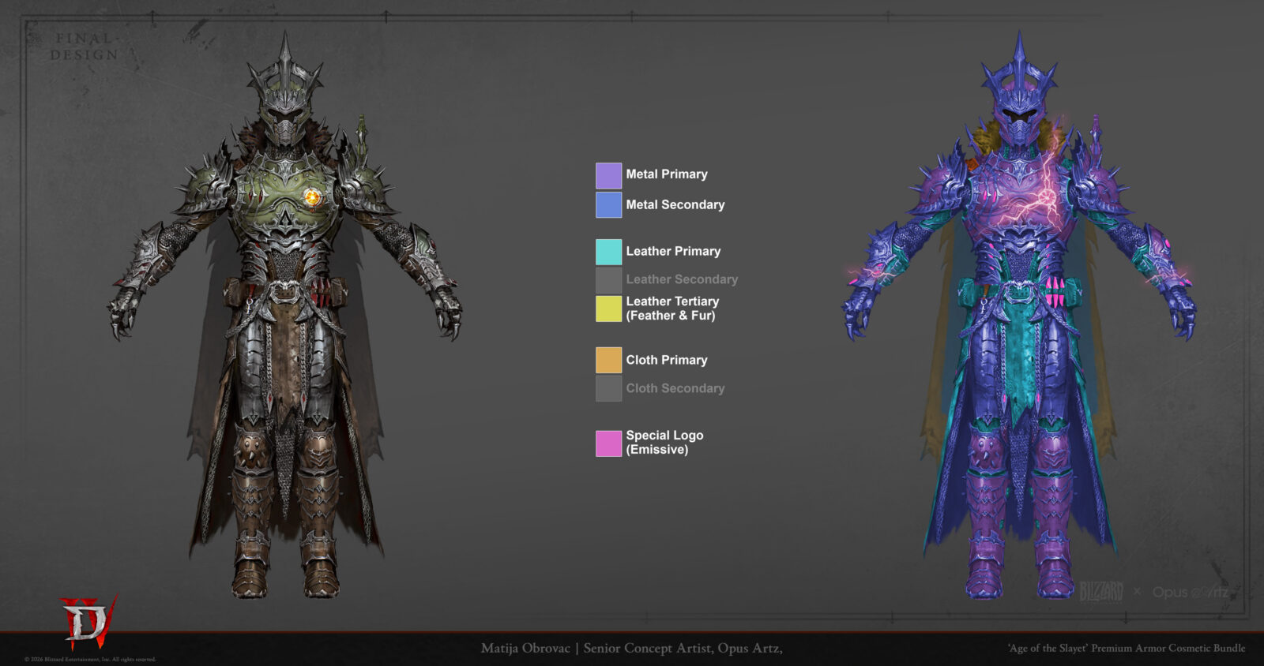This screenshot has height=666, width=1264.
Task: Select the "Cloth Primary" label text
Action: 667,360
